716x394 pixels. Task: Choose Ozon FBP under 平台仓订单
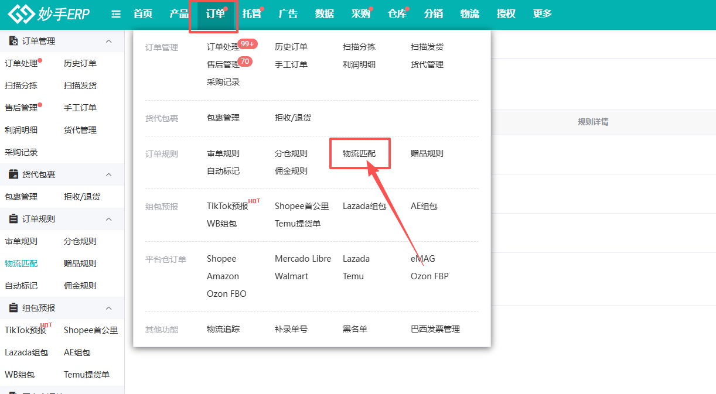tap(429, 276)
